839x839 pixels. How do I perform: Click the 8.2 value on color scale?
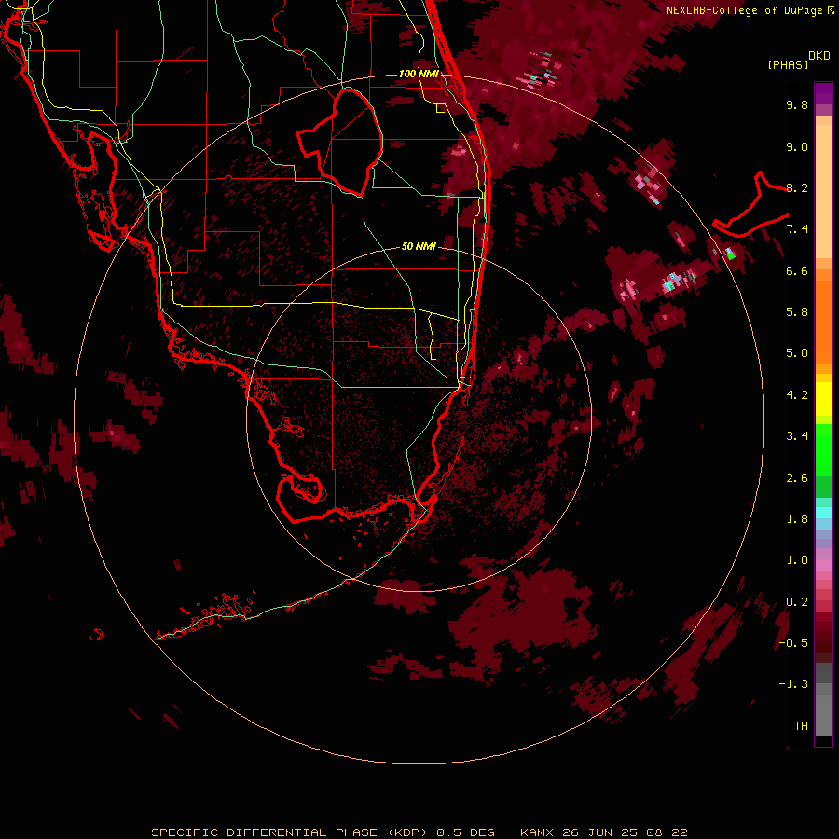tap(797, 188)
